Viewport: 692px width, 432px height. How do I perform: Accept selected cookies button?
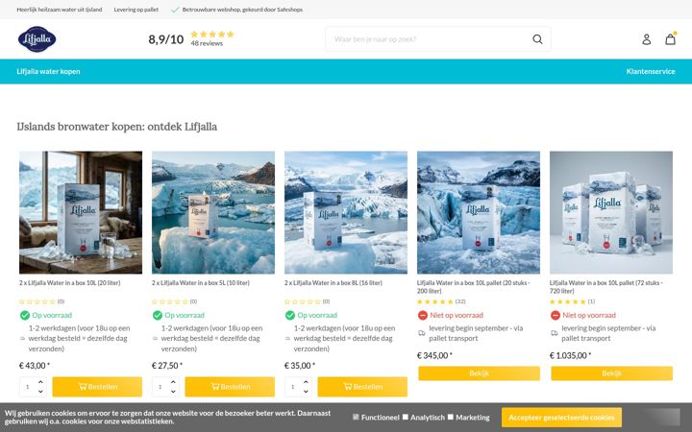[561, 417]
